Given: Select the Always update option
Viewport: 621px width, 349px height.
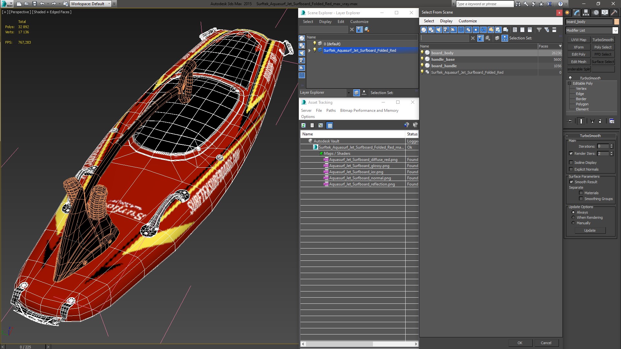Looking at the screenshot, I should [573, 212].
